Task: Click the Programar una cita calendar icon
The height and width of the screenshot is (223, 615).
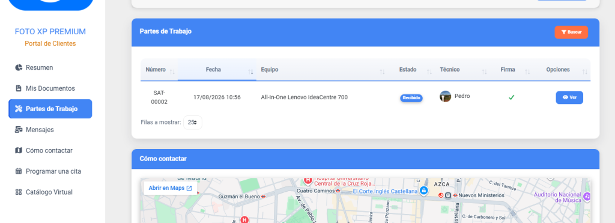Action: [19, 171]
